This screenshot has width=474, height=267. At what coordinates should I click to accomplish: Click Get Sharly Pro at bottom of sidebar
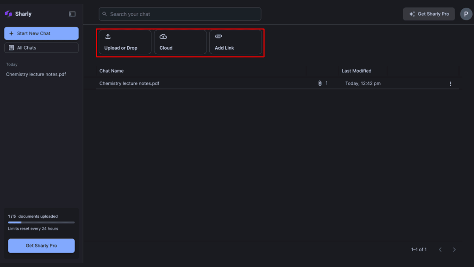coord(41,246)
